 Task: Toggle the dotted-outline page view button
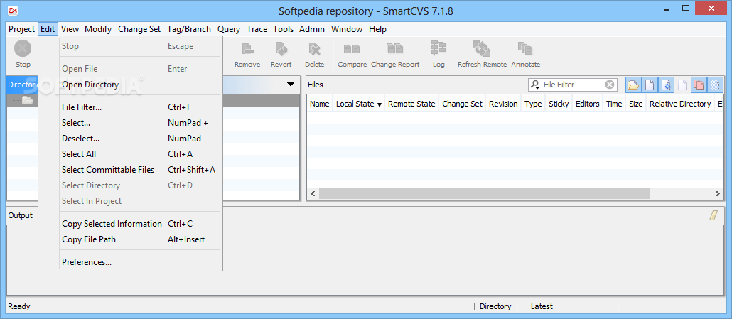click(715, 85)
